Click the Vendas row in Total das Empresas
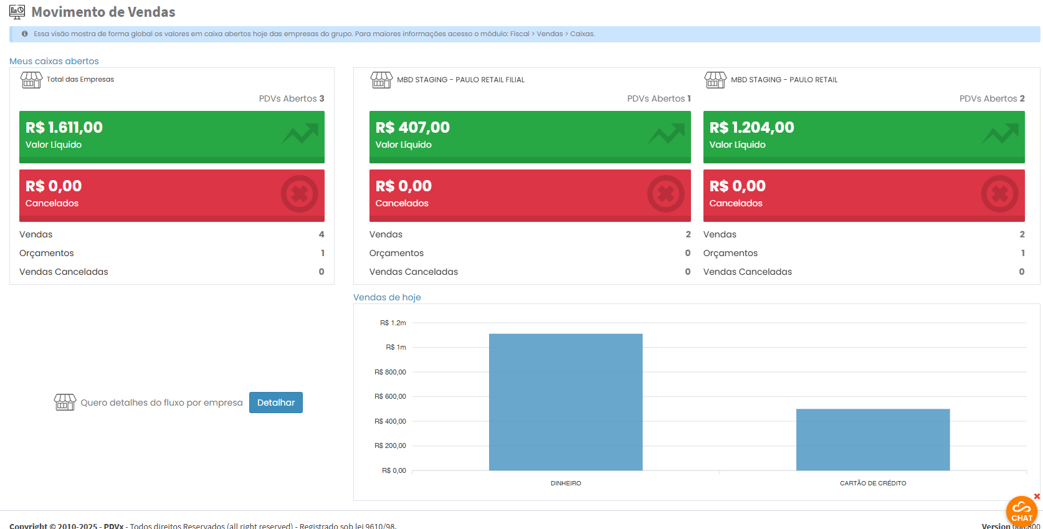 (x=171, y=234)
